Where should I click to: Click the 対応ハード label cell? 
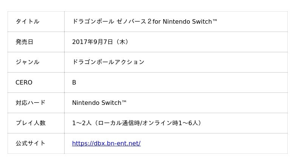[30, 103]
